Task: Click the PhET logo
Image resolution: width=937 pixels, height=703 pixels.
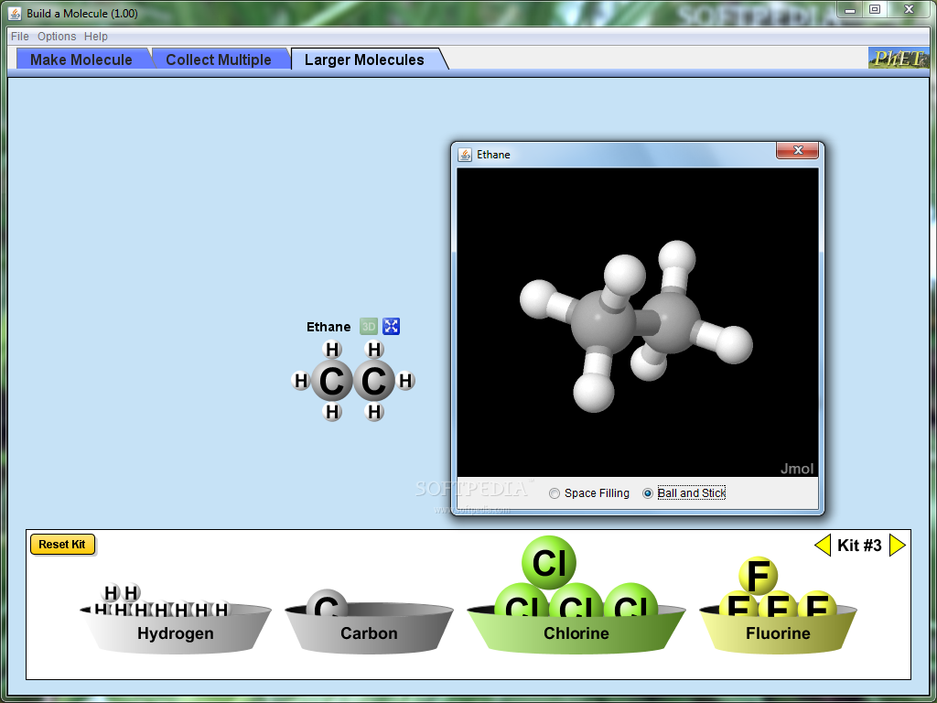Action: tap(899, 58)
